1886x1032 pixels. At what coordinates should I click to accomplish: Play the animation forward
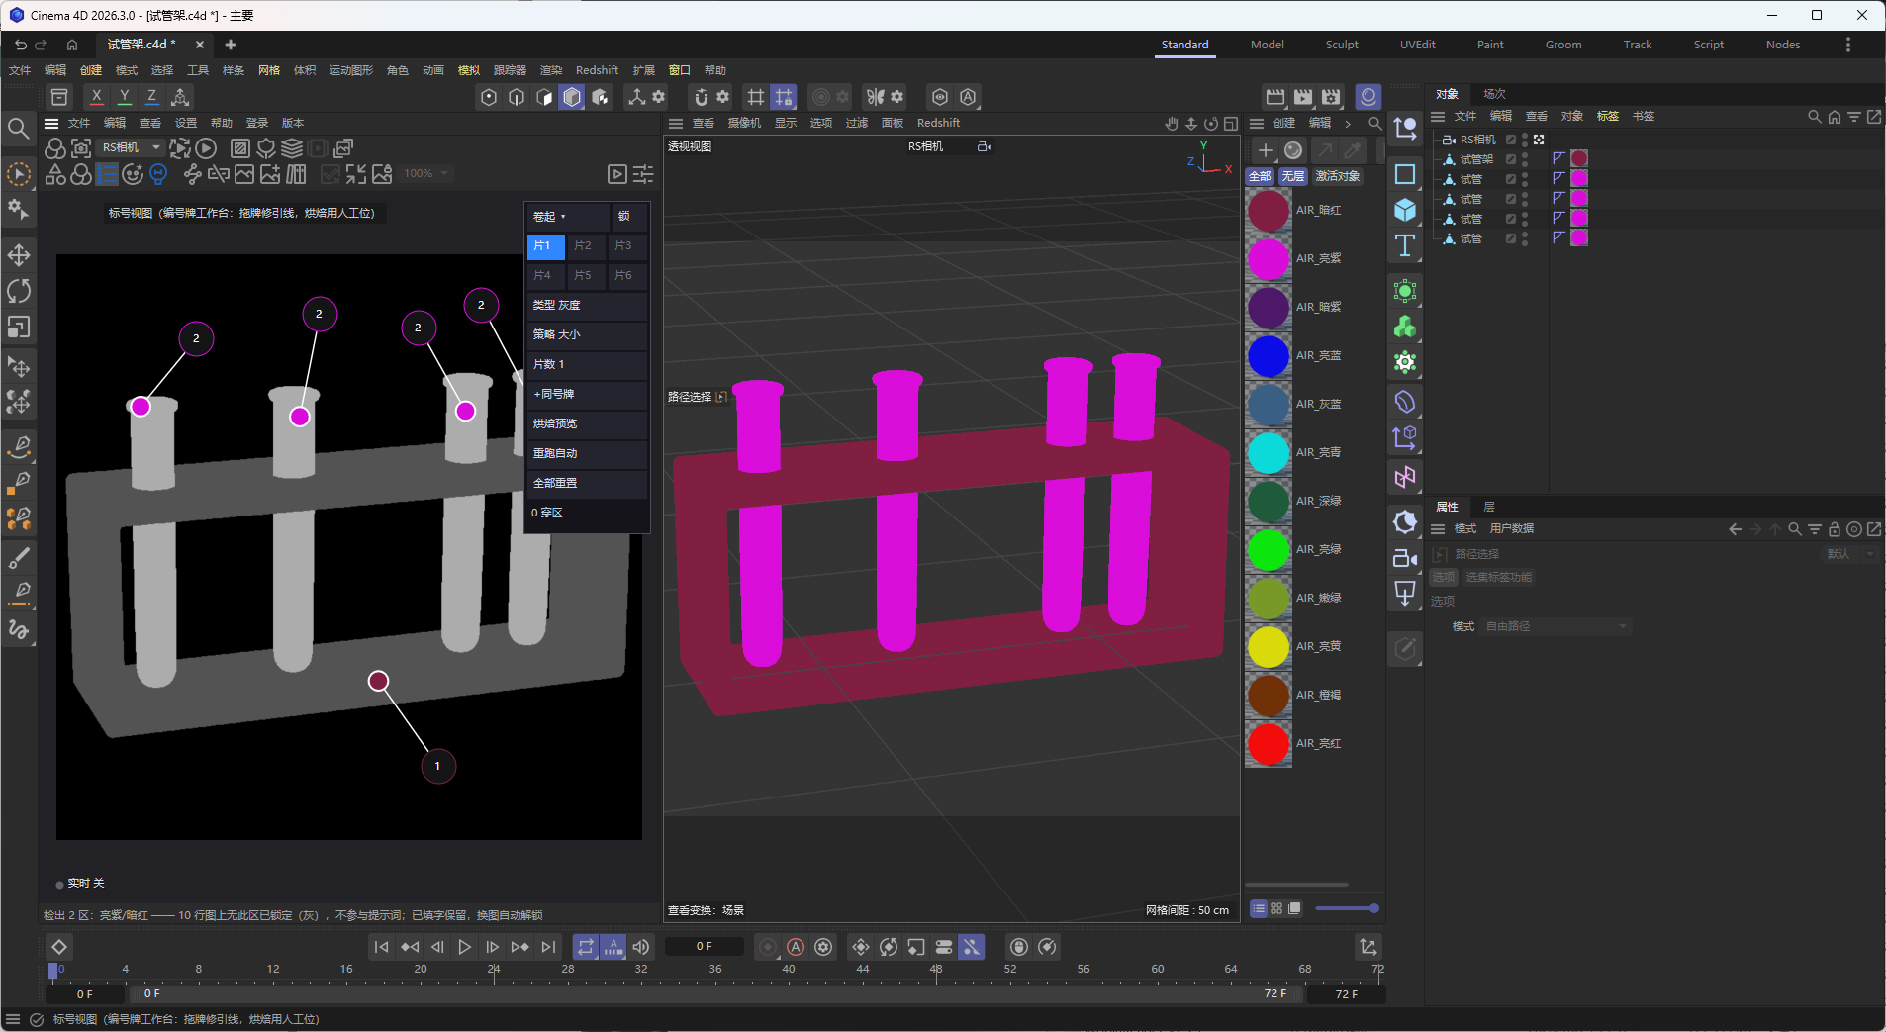(464, 947)
